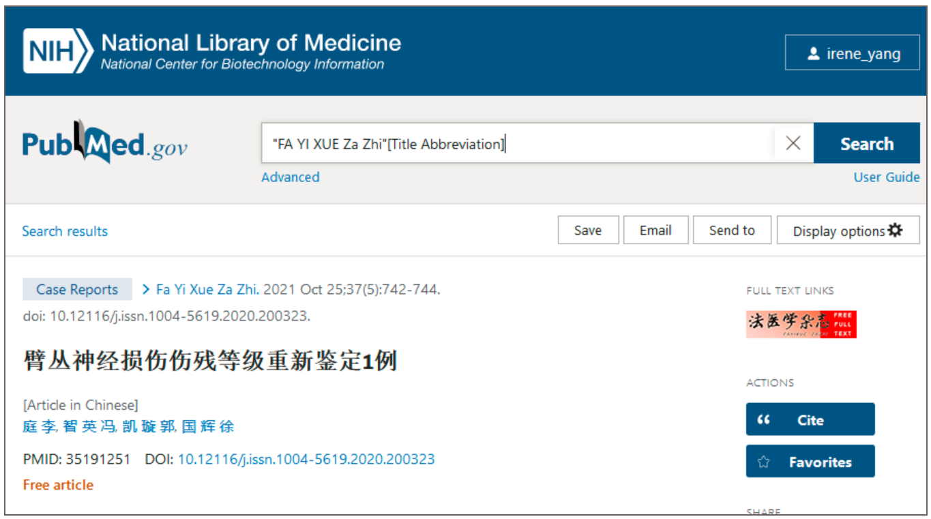
Task: Click the NIH logo icon
Action: pyautogui.click(x=58, y=51)
